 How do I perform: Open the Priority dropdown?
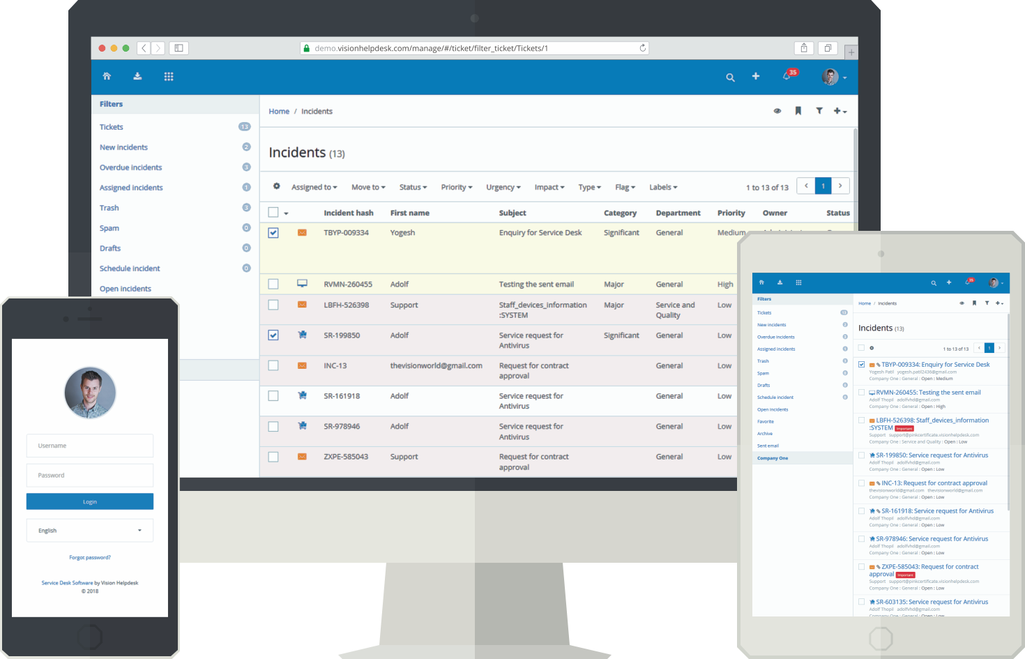[455, 187]
